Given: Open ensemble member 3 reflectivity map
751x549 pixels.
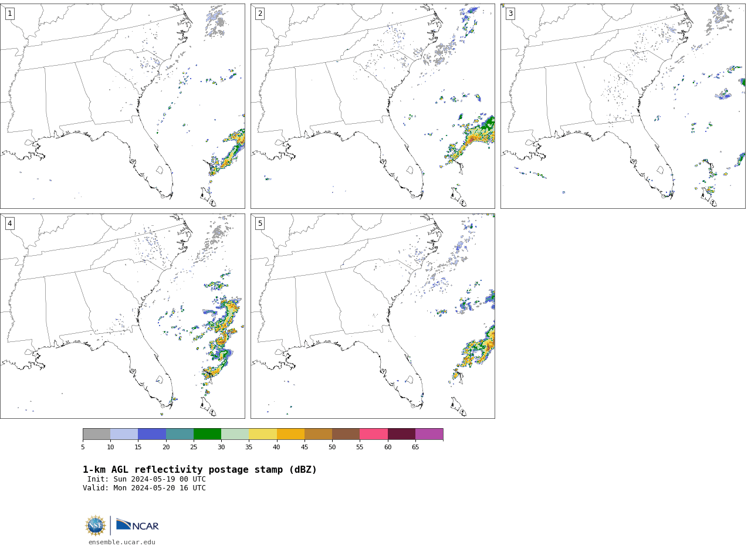Looking at the screenshot, I should click(x=623, y=106).
